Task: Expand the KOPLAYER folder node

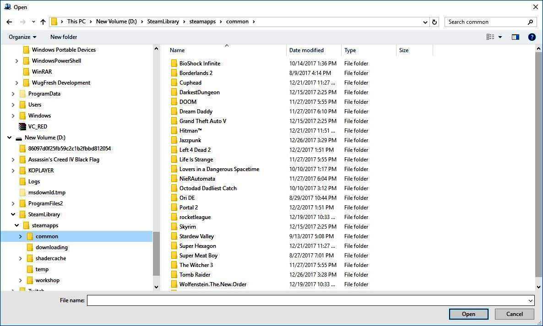Action: 13,171
